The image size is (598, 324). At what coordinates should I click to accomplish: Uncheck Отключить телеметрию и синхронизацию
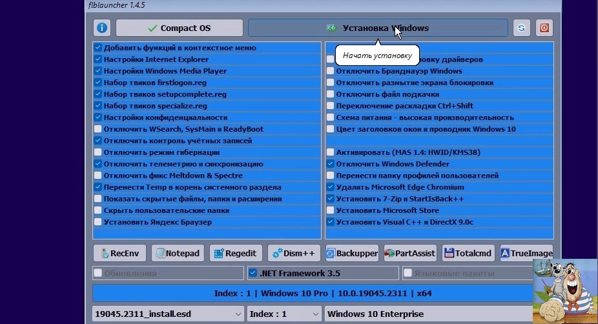point(98,164)
